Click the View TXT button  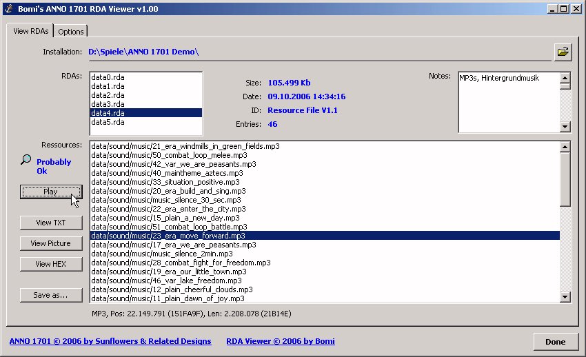tap(51, 223)
